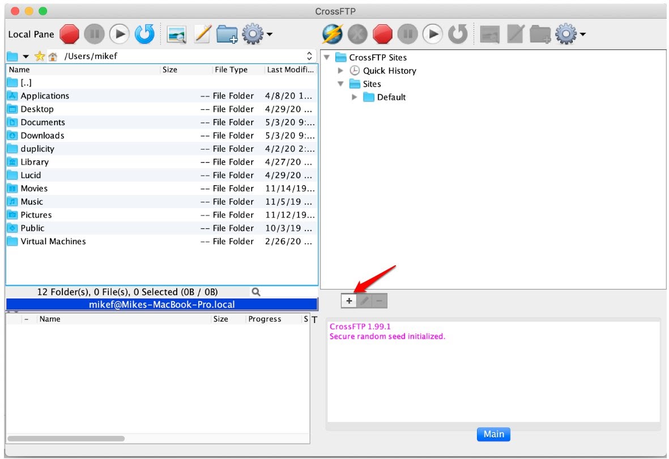669x459 pixels.
Task: Select the Virtual Machines folder
Action: 161,241
